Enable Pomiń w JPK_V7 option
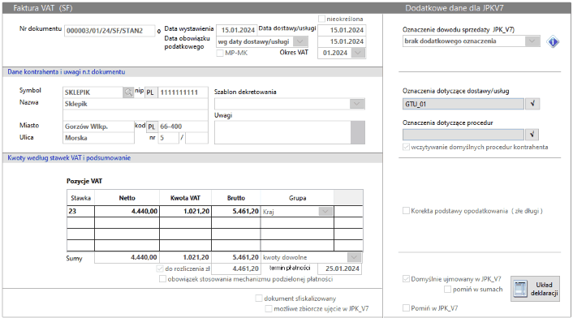The width and height of the screenshot is (573, 318). coord(406,308)
